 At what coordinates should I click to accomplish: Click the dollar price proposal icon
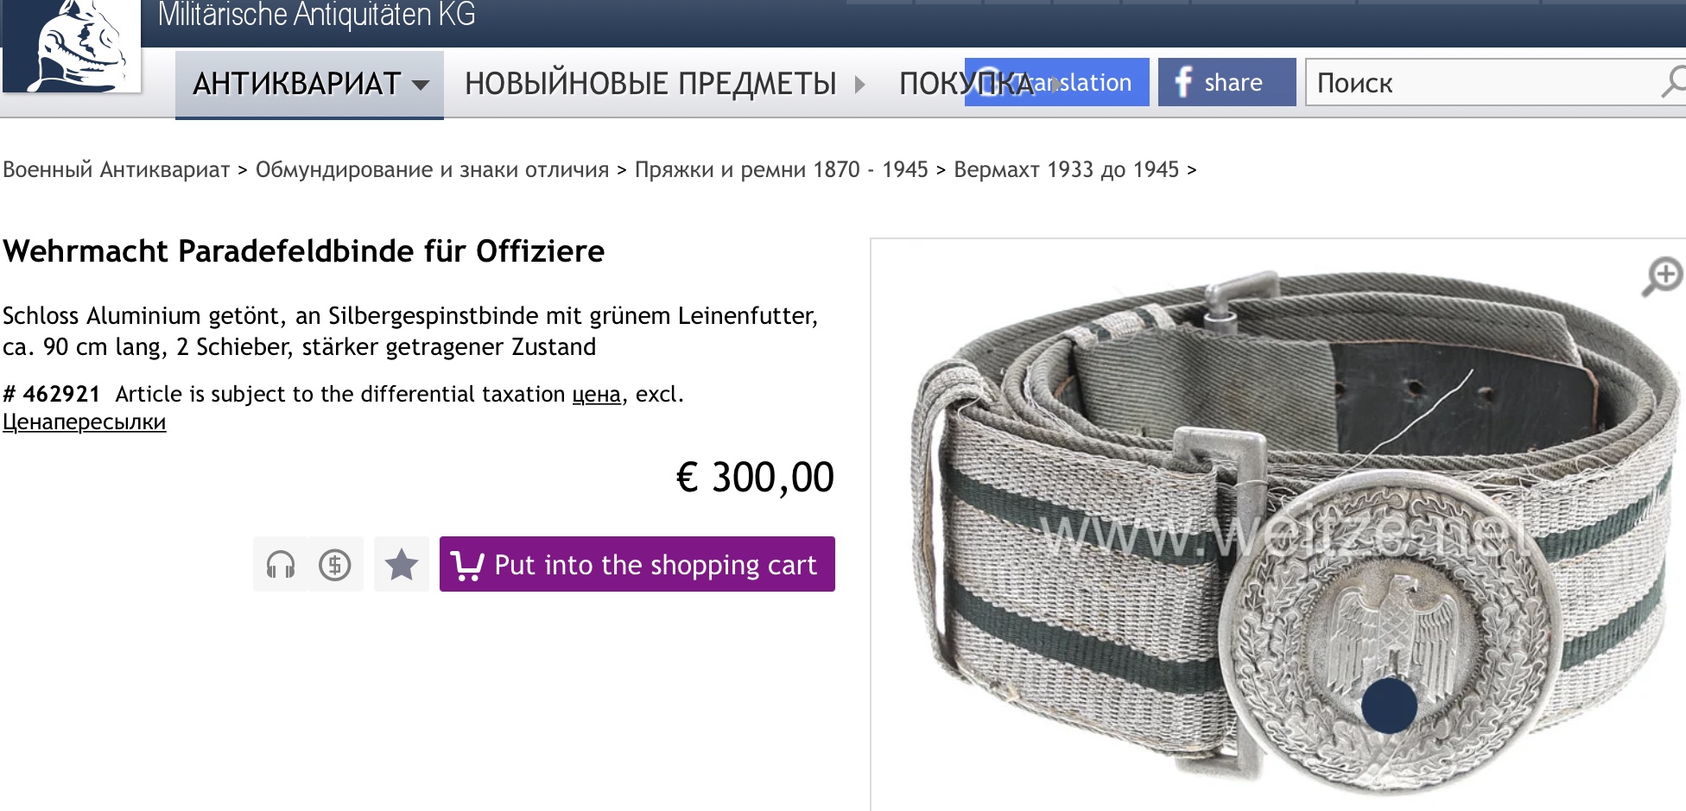(x=335, y=564)
